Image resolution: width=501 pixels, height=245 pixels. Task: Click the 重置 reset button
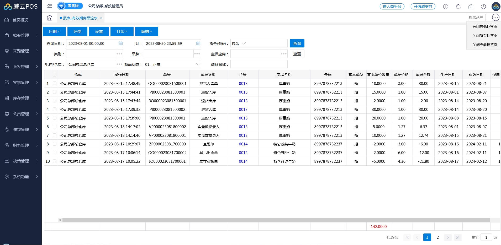297,54
